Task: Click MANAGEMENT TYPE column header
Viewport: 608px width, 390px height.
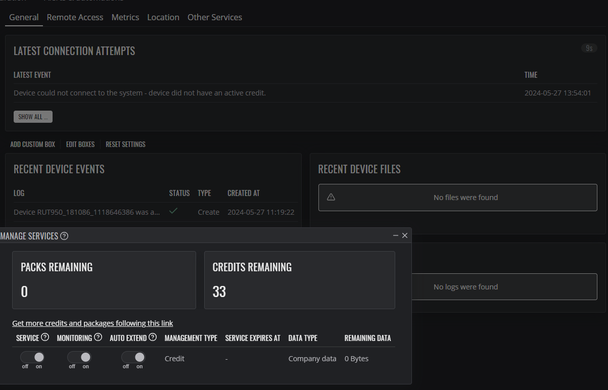Action: coord(191,338)
